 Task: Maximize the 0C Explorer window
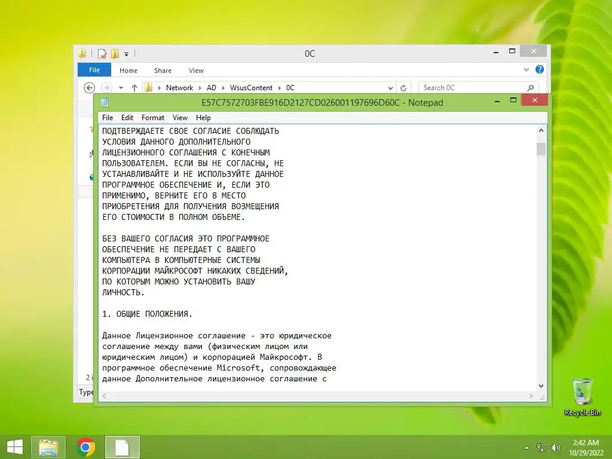[x=512, y=51]
